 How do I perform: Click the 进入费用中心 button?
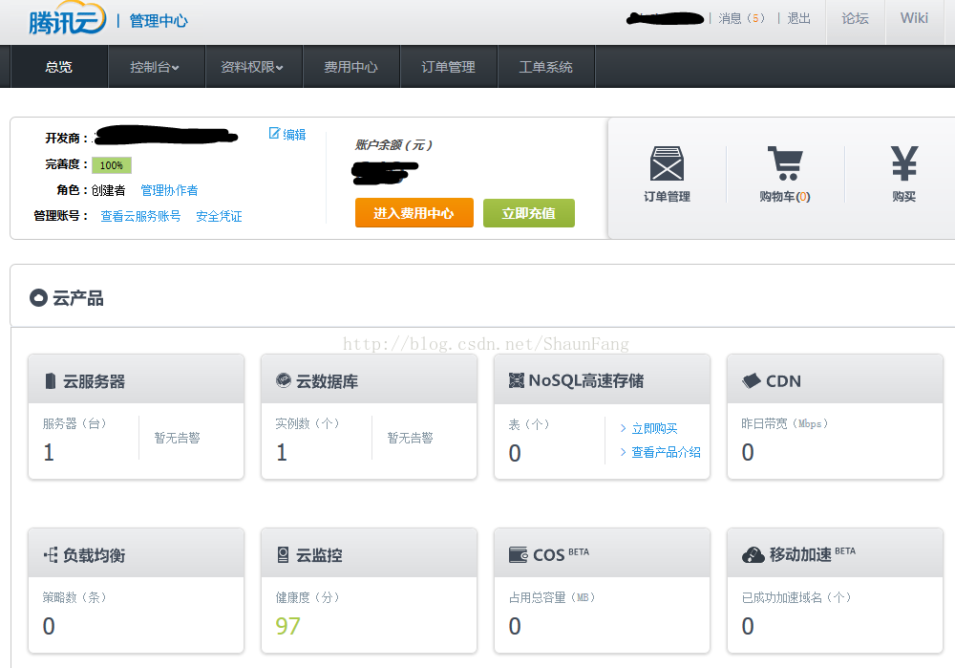414,212
